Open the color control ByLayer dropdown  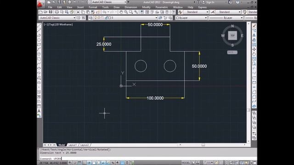coord(191,18)
